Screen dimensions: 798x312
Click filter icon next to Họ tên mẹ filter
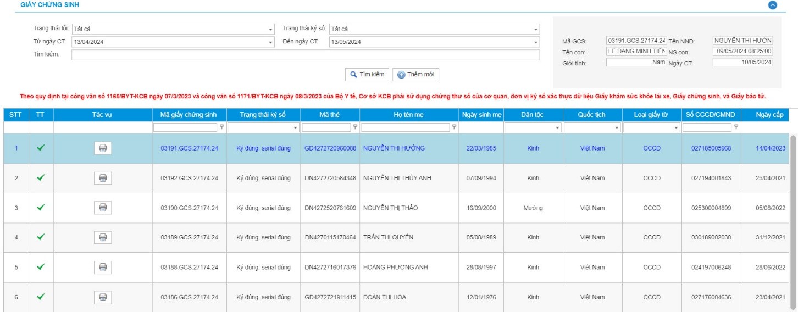click(x=453, y=127)
